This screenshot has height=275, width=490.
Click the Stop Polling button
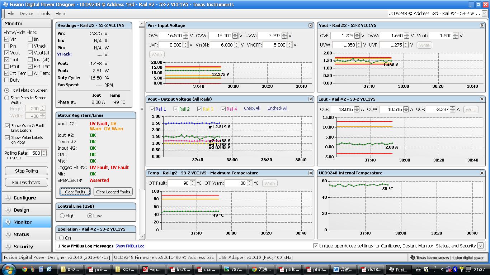[27, 171]
